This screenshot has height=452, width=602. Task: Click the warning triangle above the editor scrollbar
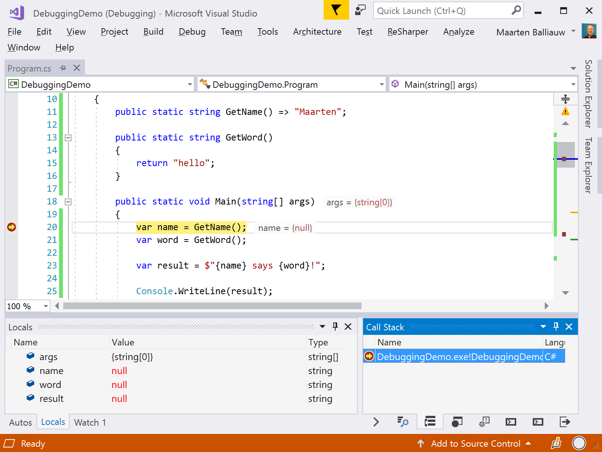click(x=565, y=111)
